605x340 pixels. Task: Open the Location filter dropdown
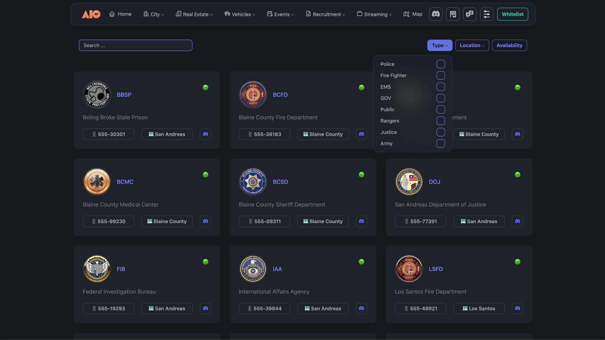(472, 45)
